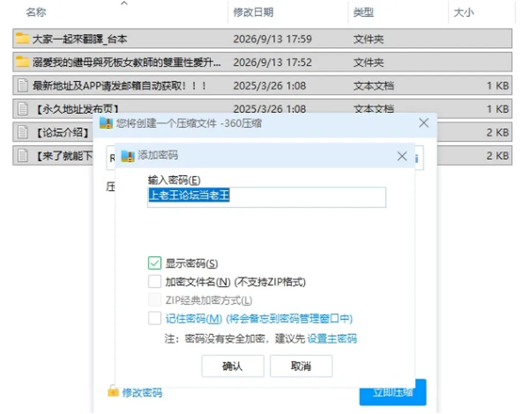This screenshot has width=530, height=414.
Task: Click the 添加密码 dialog title icon
Action: click(x=128, y=155)
